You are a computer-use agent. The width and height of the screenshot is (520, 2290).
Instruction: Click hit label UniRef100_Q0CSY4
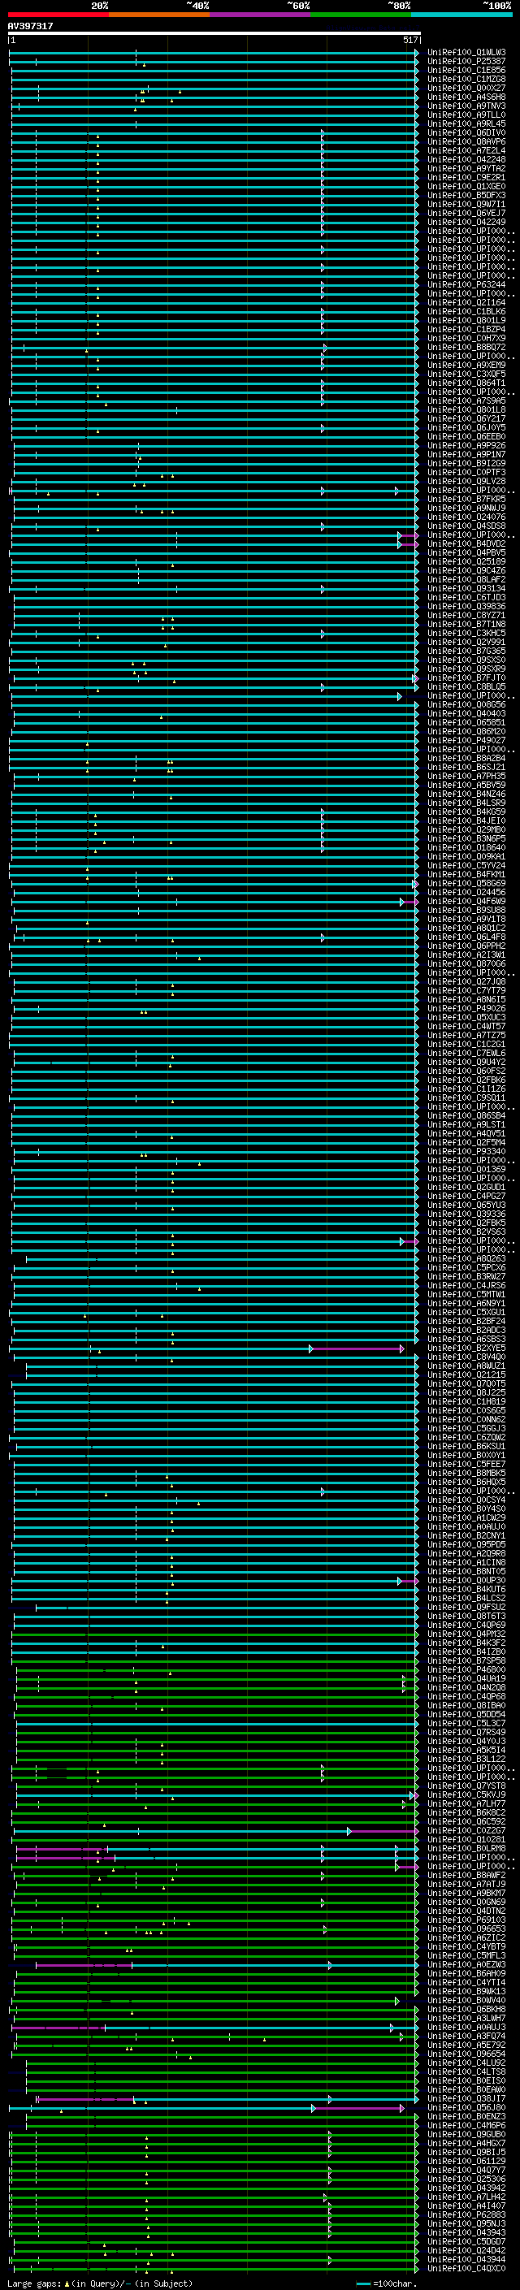(466, 1499)
